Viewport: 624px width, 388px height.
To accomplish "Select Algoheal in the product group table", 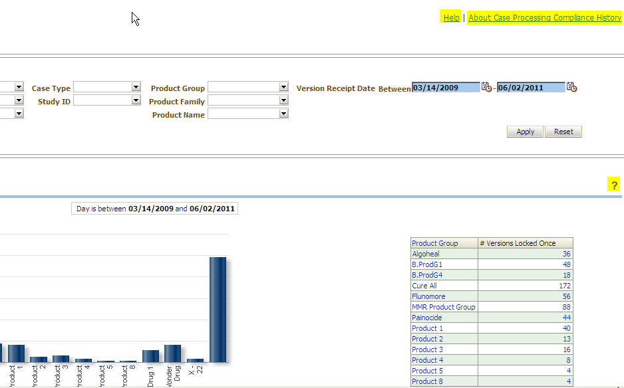I will click(x=425, y=254).
